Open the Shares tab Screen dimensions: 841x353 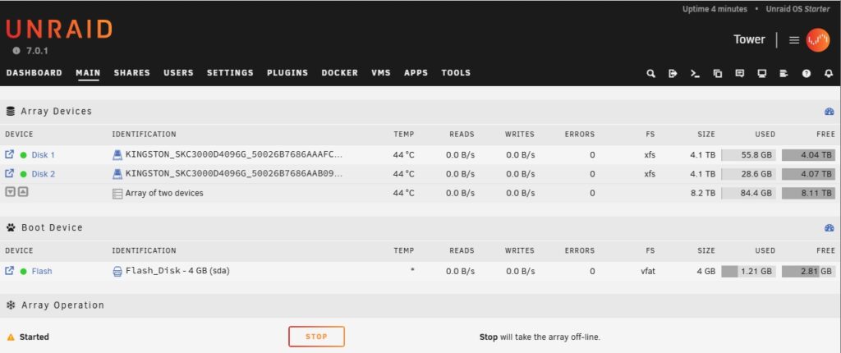pyautogui.click(x=132, y=73)
